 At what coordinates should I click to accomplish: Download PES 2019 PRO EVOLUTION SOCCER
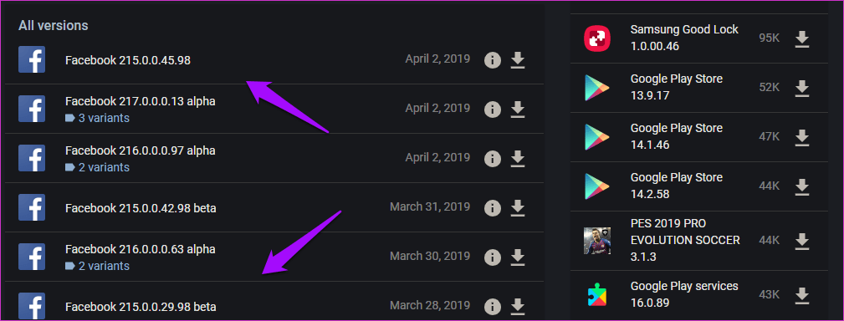pyautogui.click(x=802, y=241)
